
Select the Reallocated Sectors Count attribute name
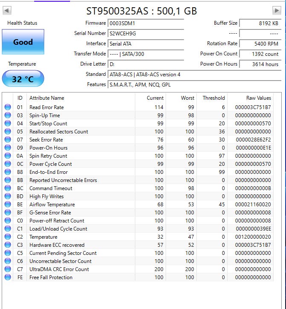pos(58,131)
